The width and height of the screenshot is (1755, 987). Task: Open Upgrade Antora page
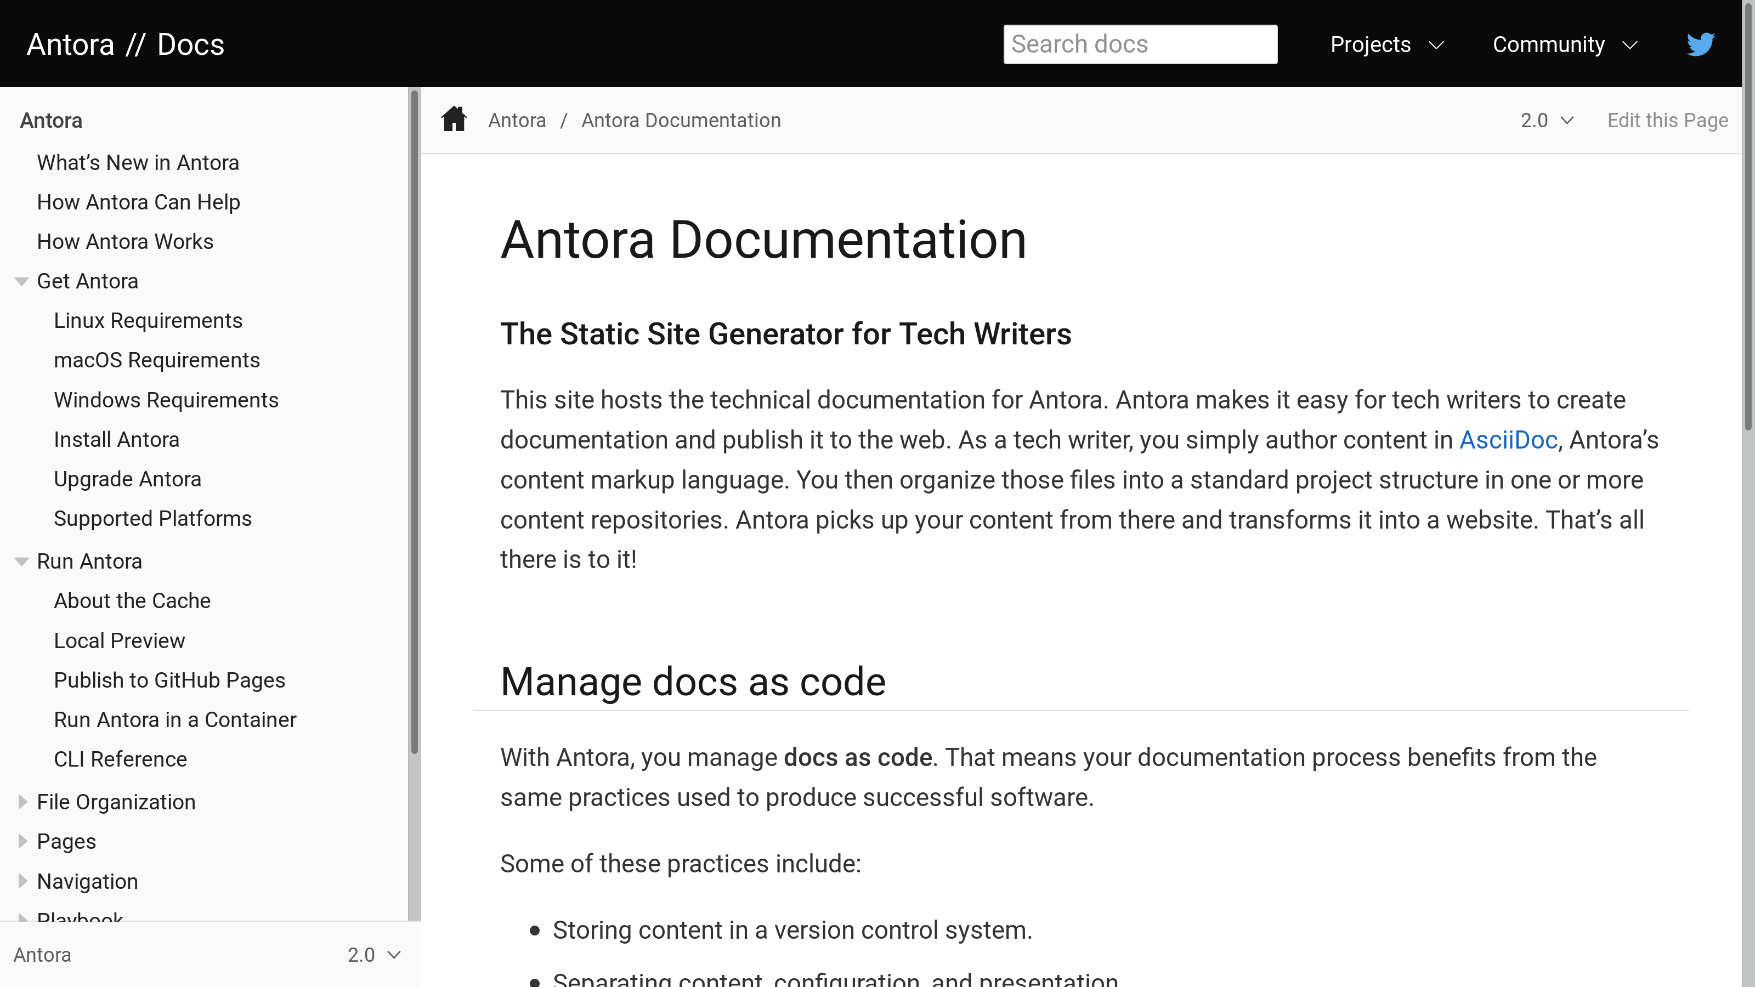pos(127,480)
